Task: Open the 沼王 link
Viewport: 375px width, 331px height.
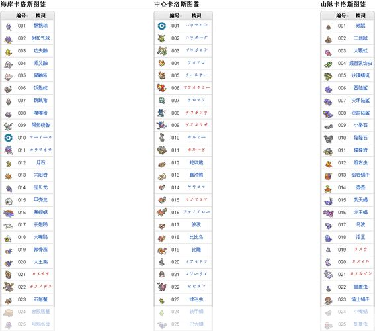Action: [360, 237]
